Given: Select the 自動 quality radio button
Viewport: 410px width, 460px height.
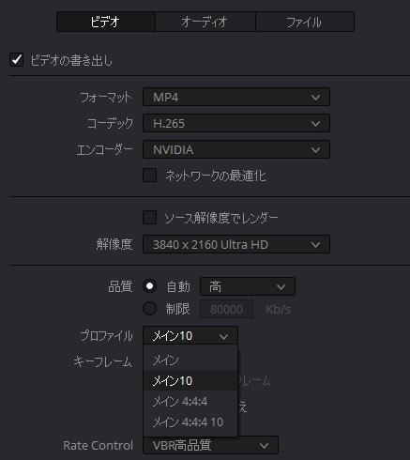Looking at the screenshot, I should point(150,286).
